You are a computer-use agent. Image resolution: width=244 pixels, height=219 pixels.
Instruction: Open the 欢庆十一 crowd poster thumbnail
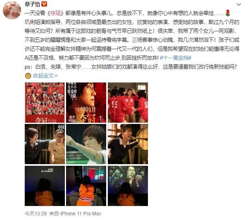point(45,102)
